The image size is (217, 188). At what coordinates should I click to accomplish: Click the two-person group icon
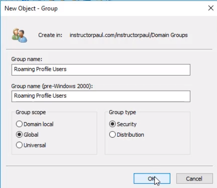point(20,35)
